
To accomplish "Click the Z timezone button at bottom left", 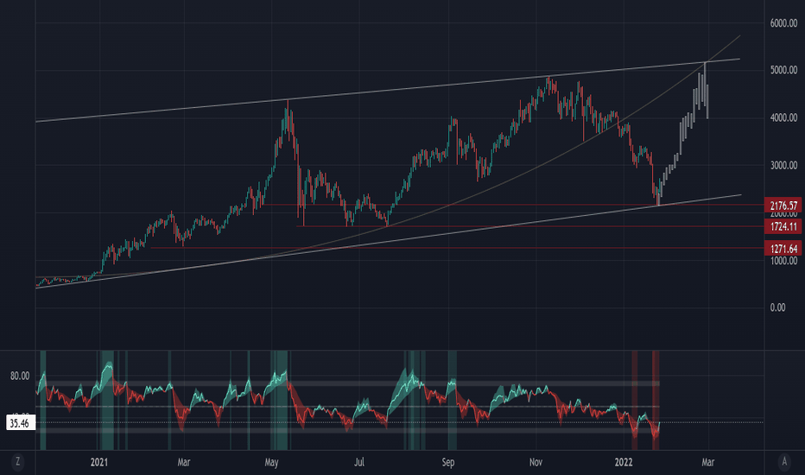I will [x=18, y=461].
